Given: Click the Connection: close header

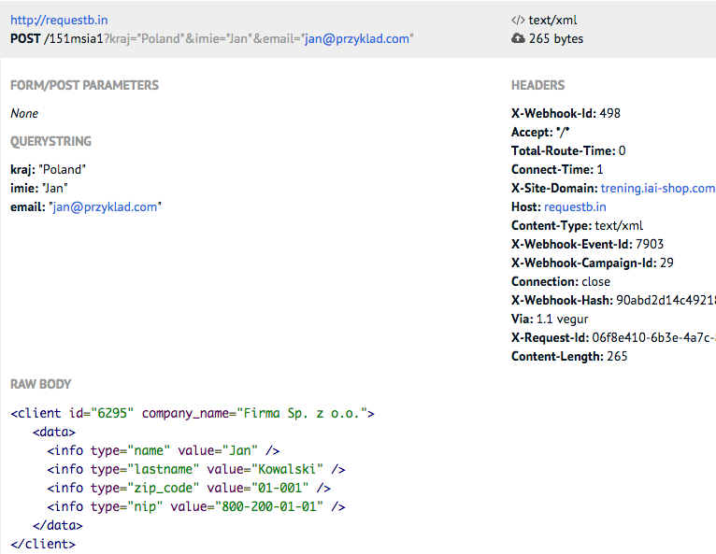Looking at the screenshot, I should pos(561,281).
